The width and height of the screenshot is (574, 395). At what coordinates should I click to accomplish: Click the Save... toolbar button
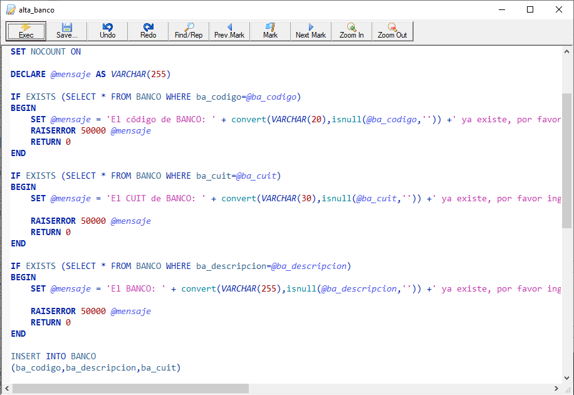[66, 31]
